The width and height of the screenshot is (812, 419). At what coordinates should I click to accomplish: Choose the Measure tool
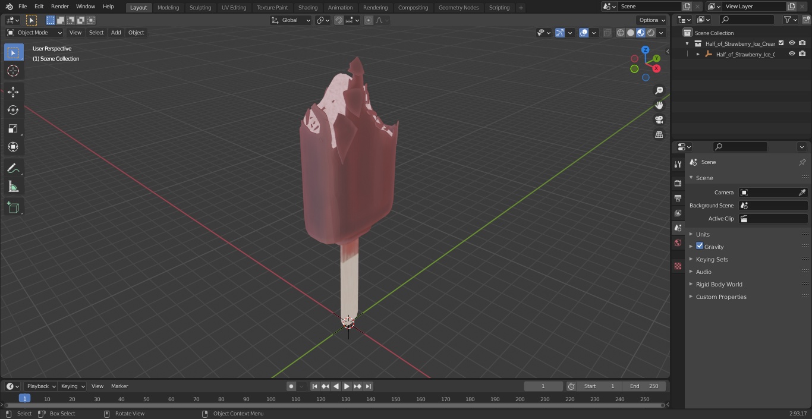pyautogui.click(x=13, y=187)
